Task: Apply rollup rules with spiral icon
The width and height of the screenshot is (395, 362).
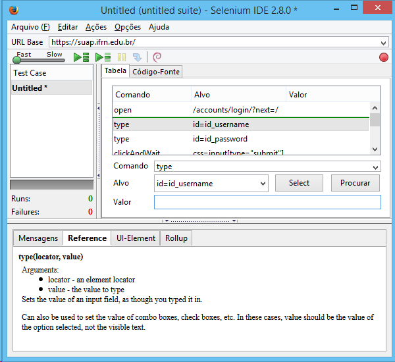Action: tap(157, 57)
